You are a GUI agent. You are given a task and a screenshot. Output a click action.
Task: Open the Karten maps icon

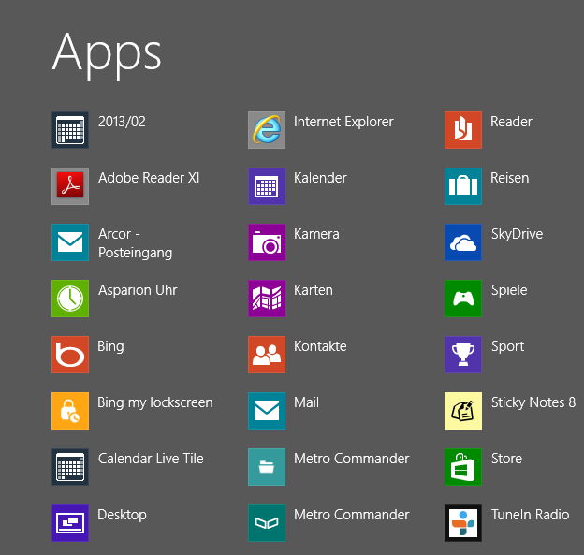tap(267, 299)
